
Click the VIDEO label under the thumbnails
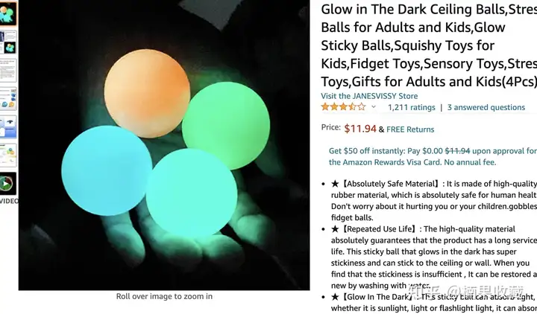click(8, 201)
